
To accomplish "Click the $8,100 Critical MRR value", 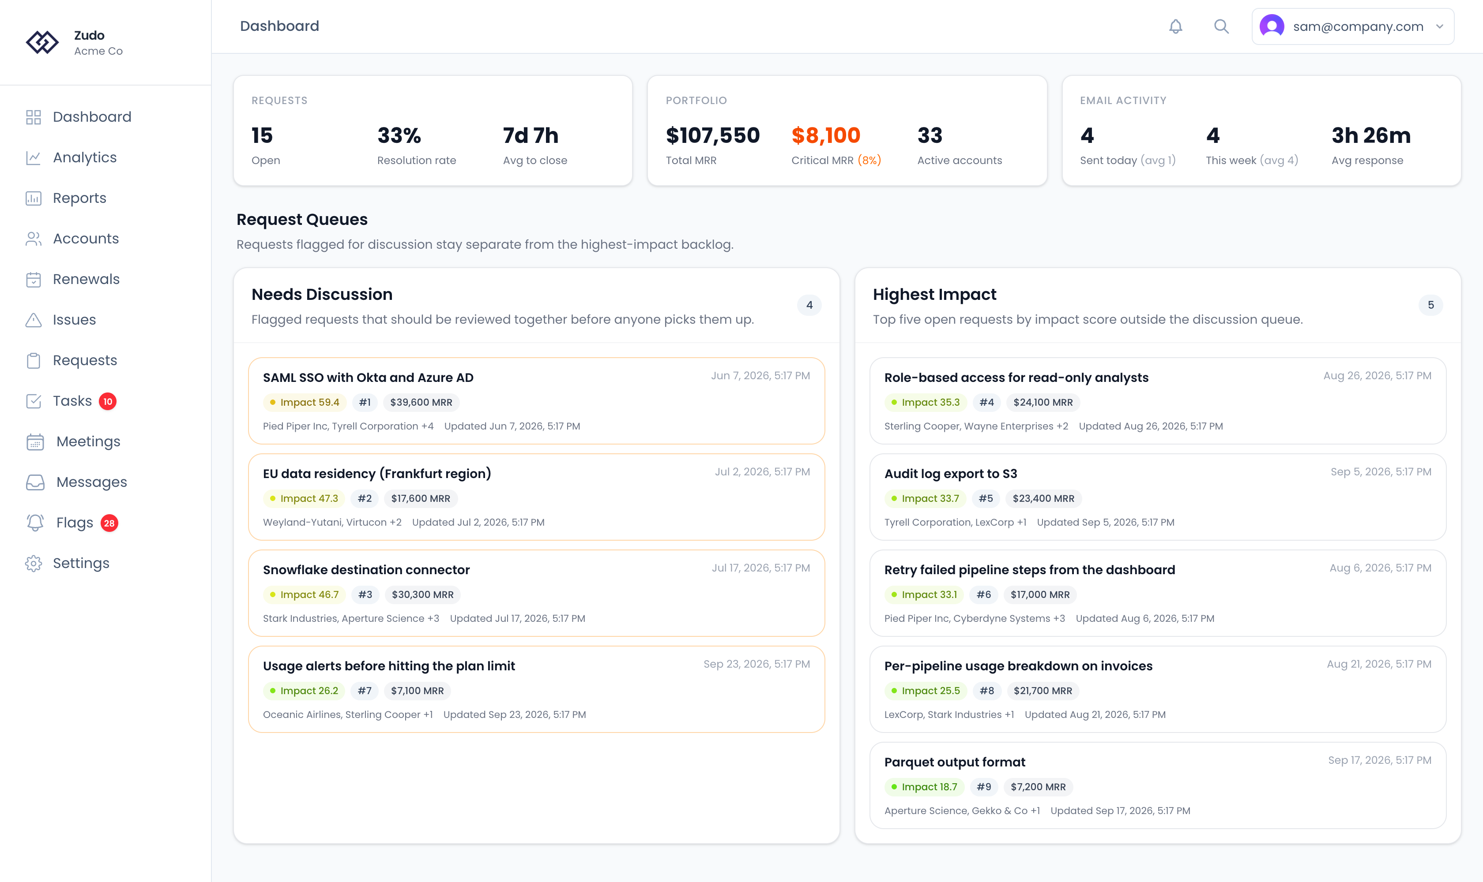I will [x=826, y=135].
